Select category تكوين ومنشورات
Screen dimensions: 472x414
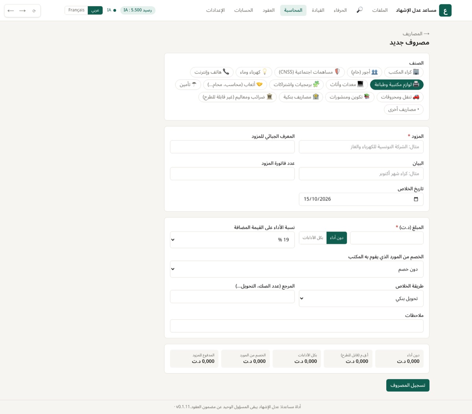click(350, 97)
